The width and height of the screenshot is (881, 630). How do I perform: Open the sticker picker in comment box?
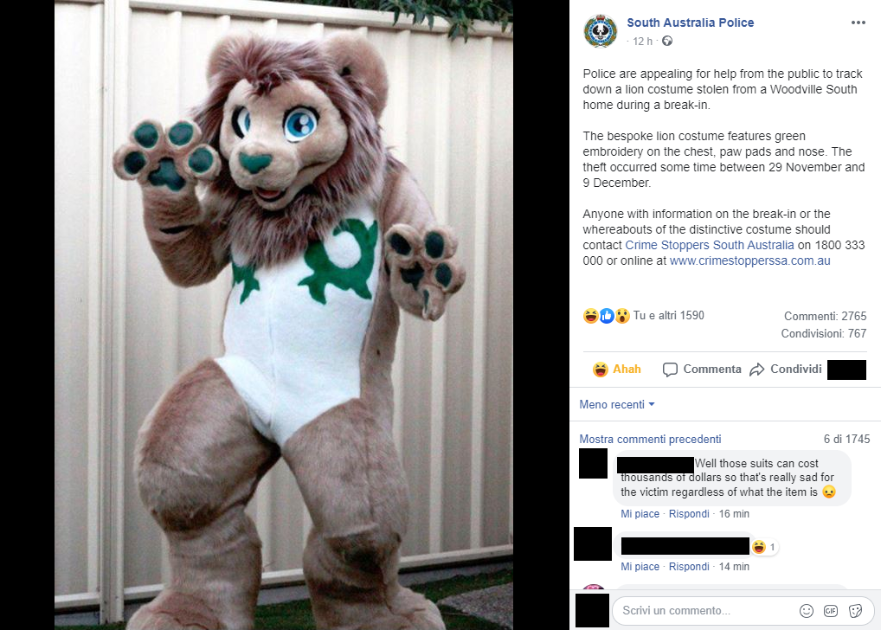click(x=855, y=611)
